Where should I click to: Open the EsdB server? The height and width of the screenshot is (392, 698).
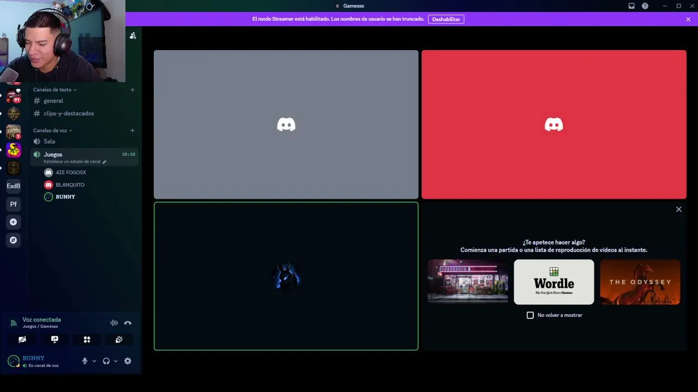[x=14, y=186]
